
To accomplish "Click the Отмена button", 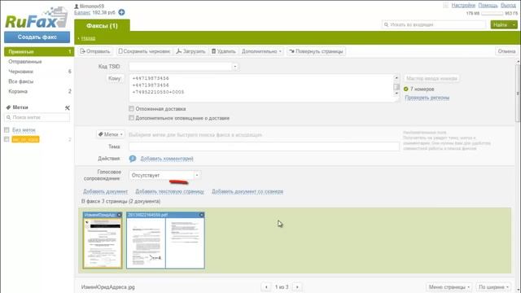I will tap(506, 51).
